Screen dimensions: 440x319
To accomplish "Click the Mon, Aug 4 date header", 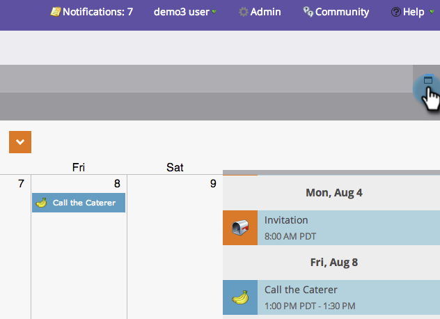I will click(333, 192).
